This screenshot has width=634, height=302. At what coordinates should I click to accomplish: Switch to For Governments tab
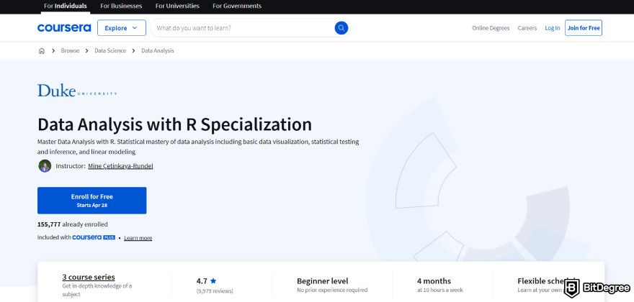[x=237, y=6]
